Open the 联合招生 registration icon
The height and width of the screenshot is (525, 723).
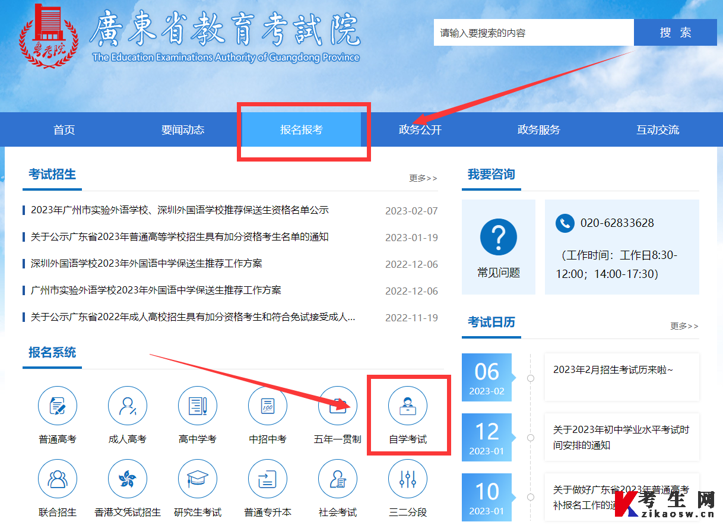point(58,479)
